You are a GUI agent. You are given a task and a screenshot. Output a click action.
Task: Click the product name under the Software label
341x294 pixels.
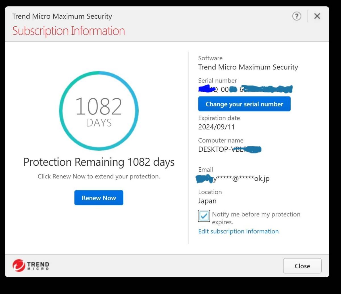click(x=248, y=67)
